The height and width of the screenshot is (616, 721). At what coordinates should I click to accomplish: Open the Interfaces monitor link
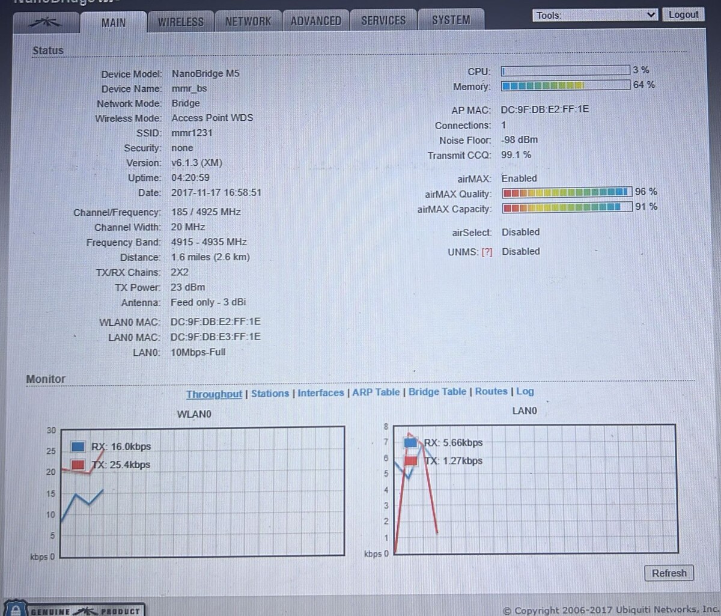[x=321, y=392]
